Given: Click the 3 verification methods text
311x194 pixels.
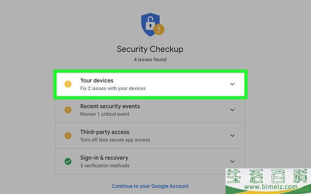Looking at the screenshot, I should point(105,165).
